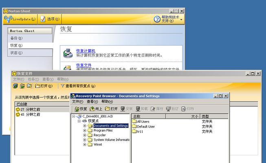Click the 安装 (Mount) toolbar button
Viewport: 266px width, 163px height.
click(126, 109)
